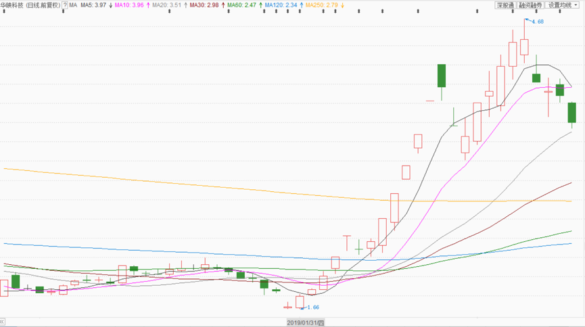This screenshot has height=327, width=585.
Task: Click the 深股通 button
Action: tap(505, 5)
